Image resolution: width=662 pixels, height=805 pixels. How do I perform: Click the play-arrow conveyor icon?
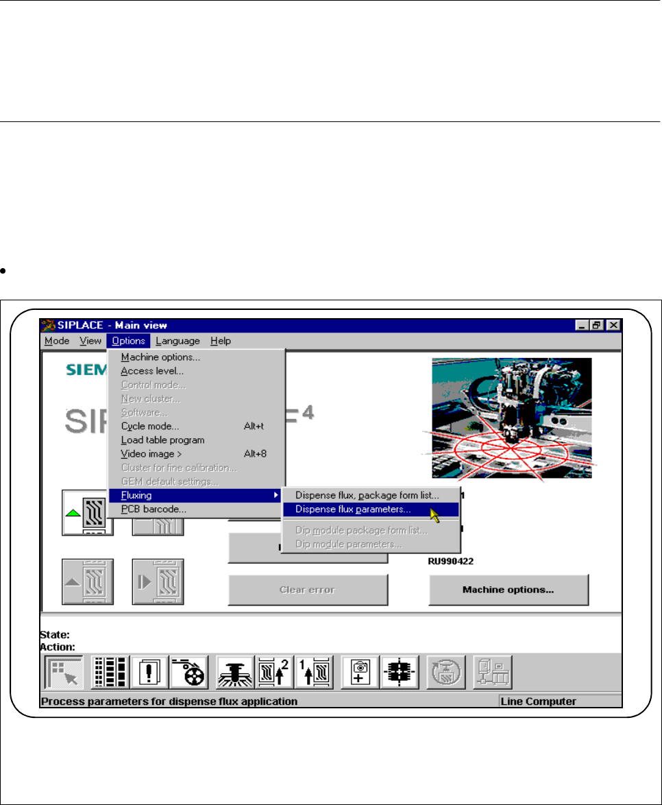tap(158, 581)
